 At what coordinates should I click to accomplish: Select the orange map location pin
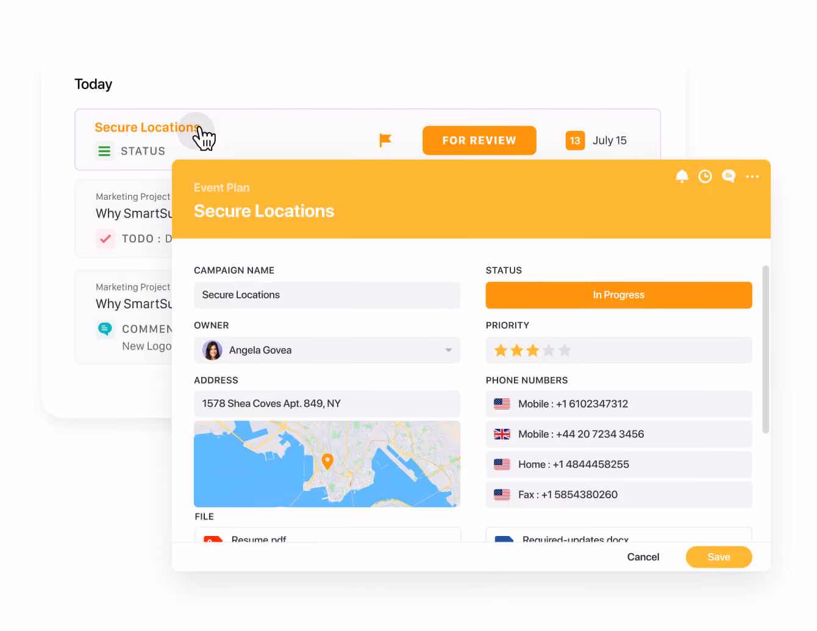(327, 461)
